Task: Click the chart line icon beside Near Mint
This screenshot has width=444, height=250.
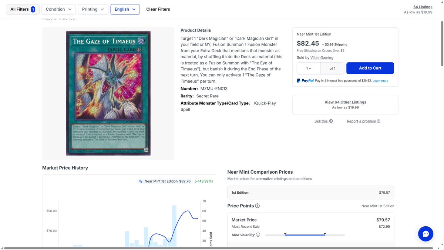Action: 141,181
